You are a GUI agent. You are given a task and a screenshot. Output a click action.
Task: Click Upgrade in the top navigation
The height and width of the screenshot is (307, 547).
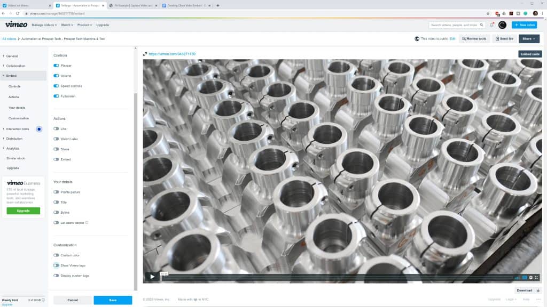103,25
